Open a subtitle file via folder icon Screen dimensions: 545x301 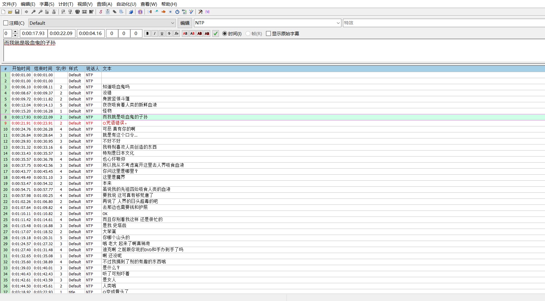point(10,12)
